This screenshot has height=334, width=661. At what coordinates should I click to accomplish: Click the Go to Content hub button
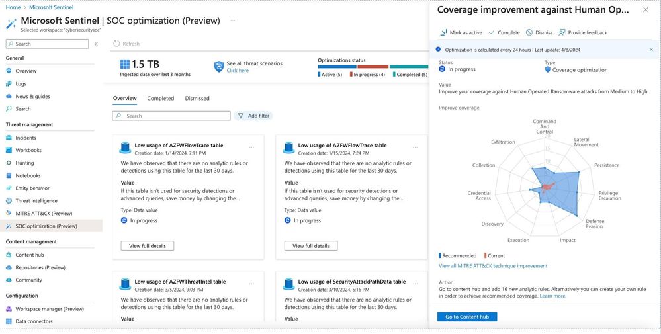(467, 317)
